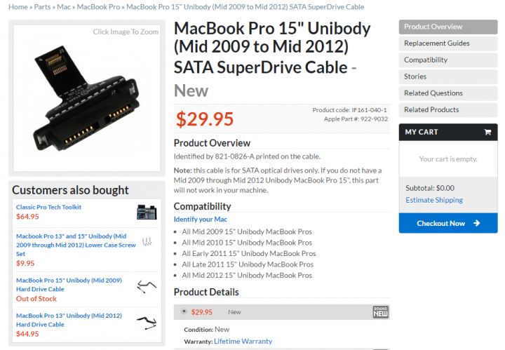Click the Brand New badge icon
Viewport: 505px width, 350px height.
[380, 312]
